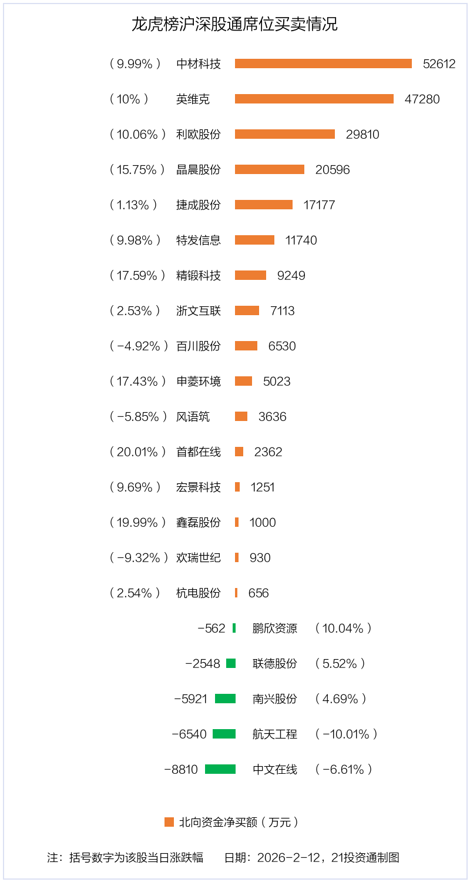Viewport: 470px width, 882px height.
Task: Click the 南兴股份 value -5921
Action: 191,699
